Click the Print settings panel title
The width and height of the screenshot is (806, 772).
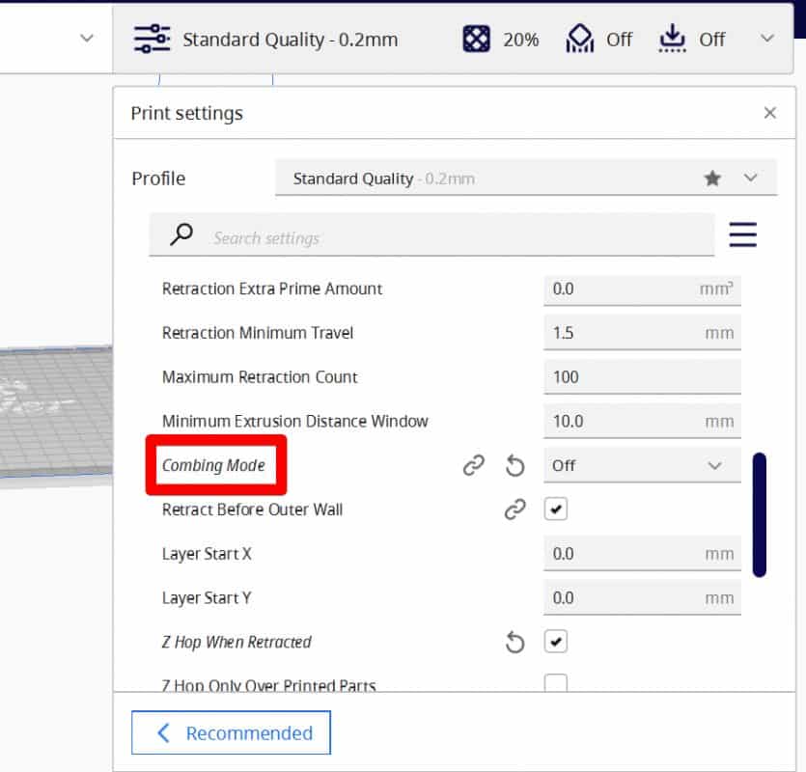coord(187,113)
